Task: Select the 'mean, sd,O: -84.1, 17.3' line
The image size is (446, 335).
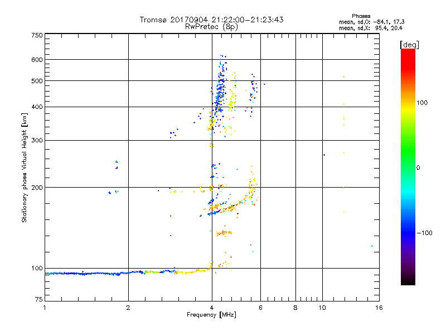Action: tap(371, 22)
